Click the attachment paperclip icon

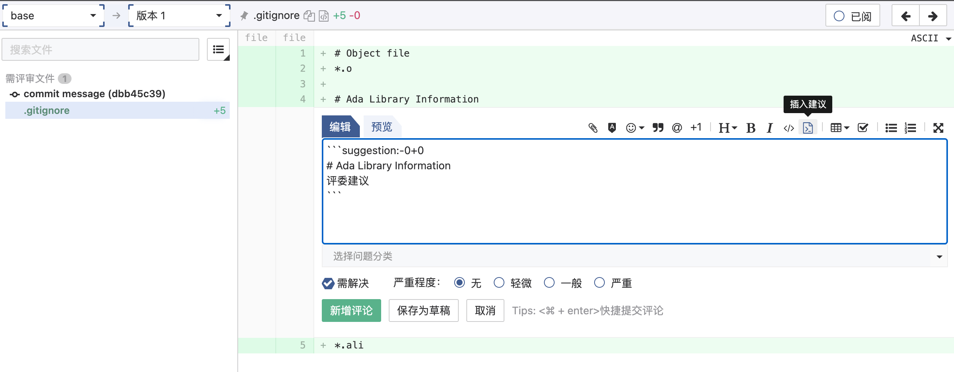click(x=593, y=128)
